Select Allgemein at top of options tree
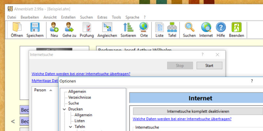 (77, 92)
